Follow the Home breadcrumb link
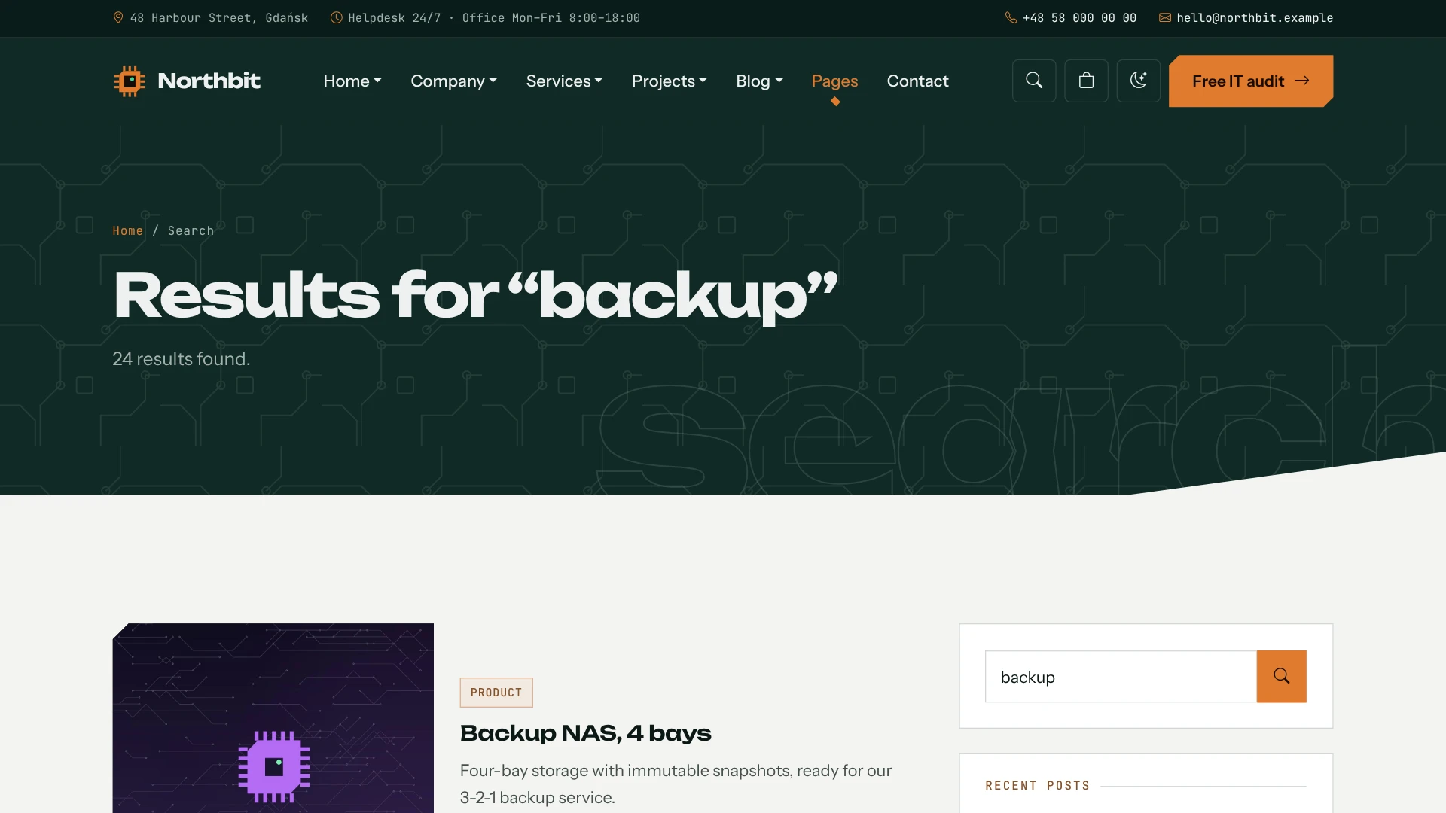1446x813 pixels. 128,230
